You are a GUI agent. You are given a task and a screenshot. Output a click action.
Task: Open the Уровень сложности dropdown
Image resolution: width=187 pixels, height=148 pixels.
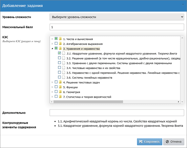117,17
